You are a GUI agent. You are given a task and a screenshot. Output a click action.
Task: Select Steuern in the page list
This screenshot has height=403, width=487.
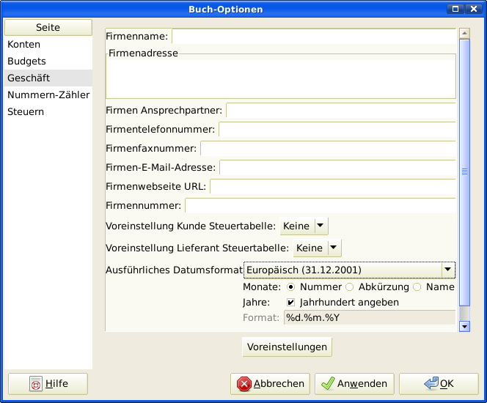click(x=26, y=112)
